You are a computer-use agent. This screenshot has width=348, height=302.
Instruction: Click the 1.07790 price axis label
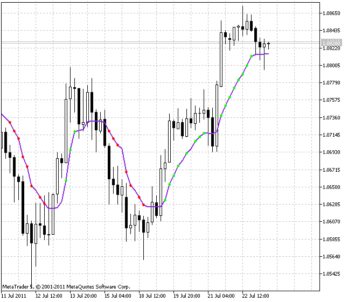(331, 83)
